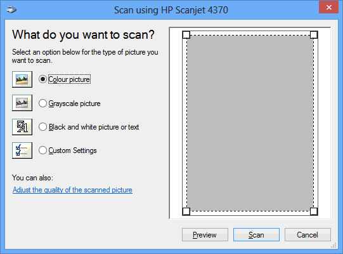The image size is (343, 254).
Task: Select the Custom Settings radio button
Action: pyautogui.click(x=42, y=150)
